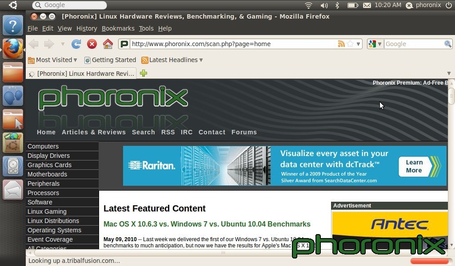Open the battery status indicator

(x=353, y=5)
